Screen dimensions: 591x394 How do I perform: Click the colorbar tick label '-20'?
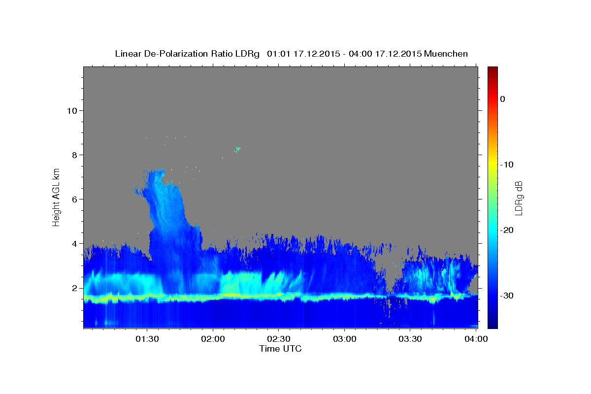click(x=507, y=230)
